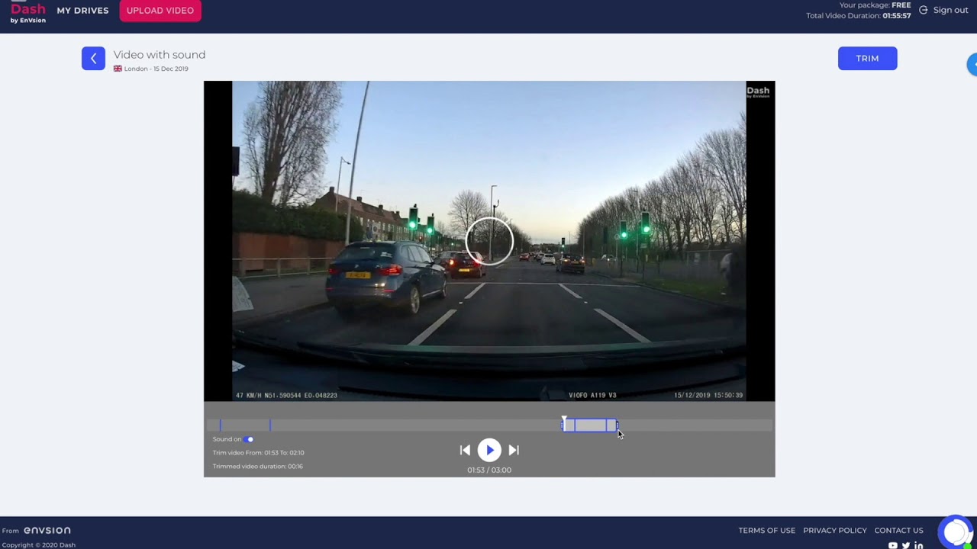Image resolution: width=977 pixels, height=549 pixels.
Task: Click the TRIM button
Action: (867, 59)
